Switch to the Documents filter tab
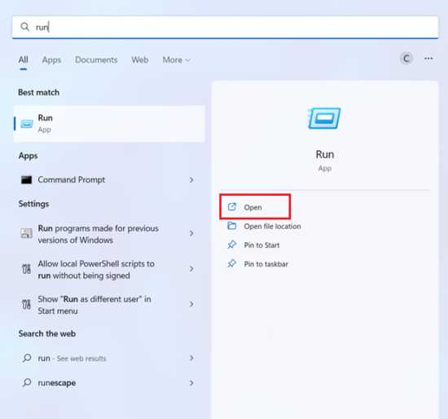Image resolution: width=448 pixels, height=419 pixels. [96, 60]
